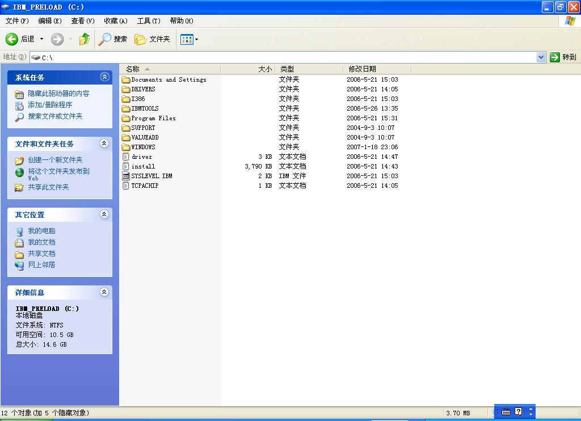The height and width of the screenshot is (421, 581).
Task: Click the drivez text file icon
Action: 126,157
